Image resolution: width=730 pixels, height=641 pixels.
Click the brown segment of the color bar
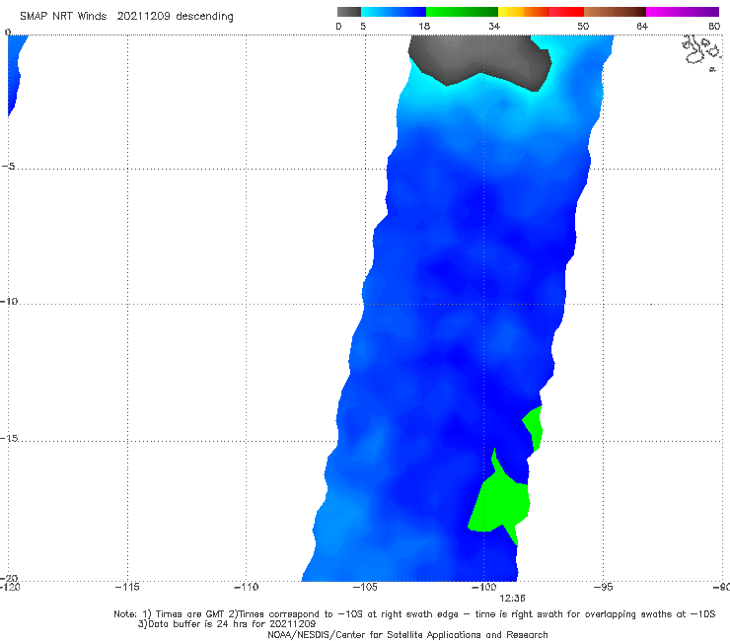point(615,12)
